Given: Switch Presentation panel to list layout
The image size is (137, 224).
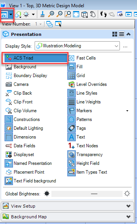Looking at the screenshot, I should [121, 34].
